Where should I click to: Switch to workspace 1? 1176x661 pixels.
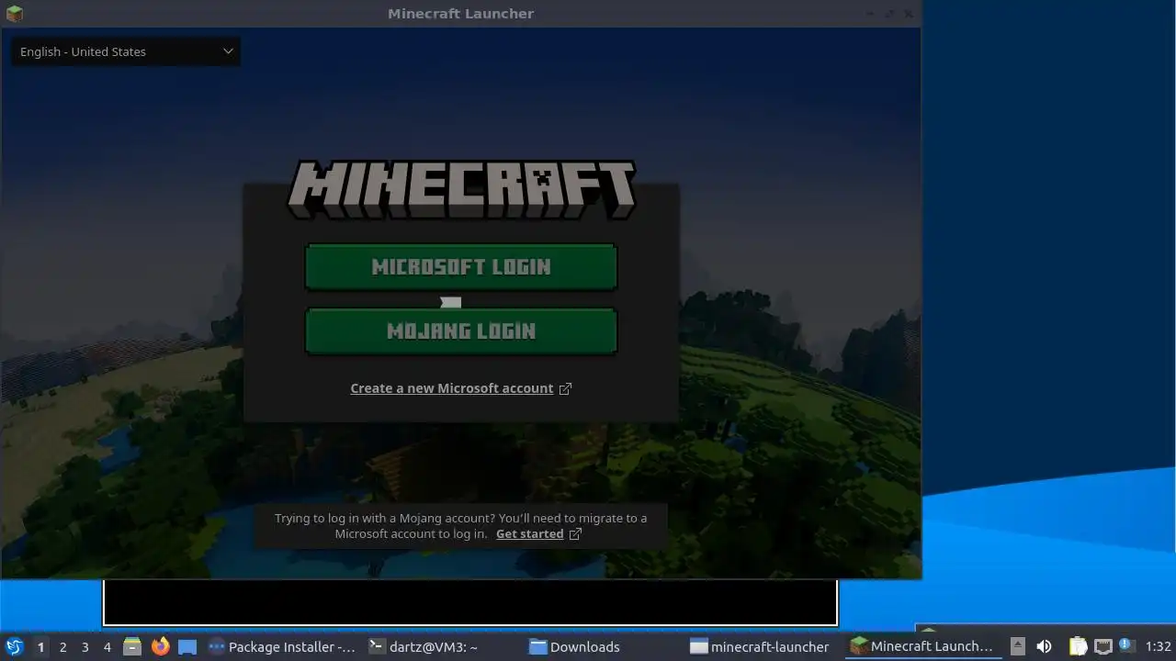pyautogui.click(x=40, y=646)
